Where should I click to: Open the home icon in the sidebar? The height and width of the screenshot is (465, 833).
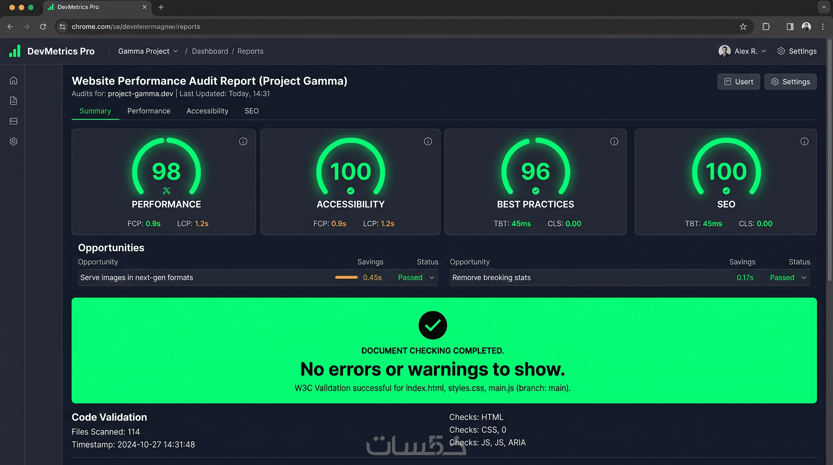click(13, 80)
